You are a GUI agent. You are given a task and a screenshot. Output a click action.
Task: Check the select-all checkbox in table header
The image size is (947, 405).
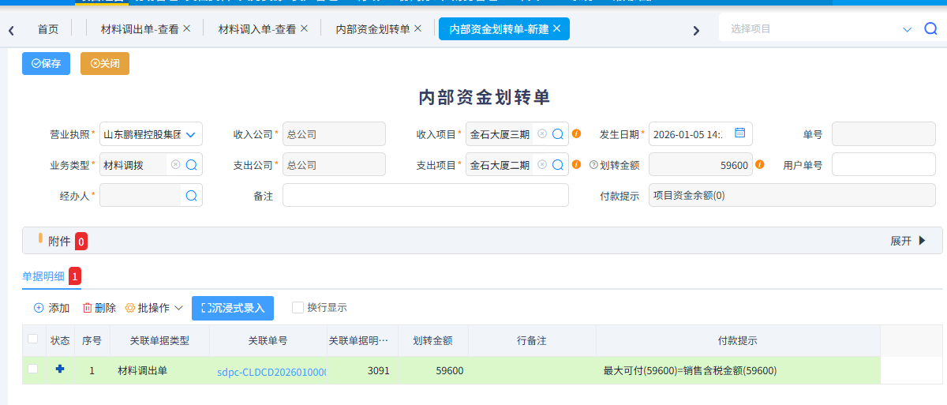pos(32,339)
